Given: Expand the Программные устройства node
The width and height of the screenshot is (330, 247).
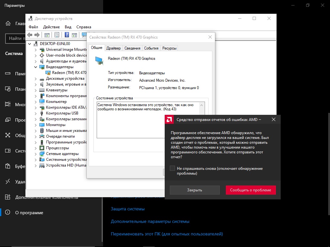Looking at the screenshot, I should pos(35,142).
